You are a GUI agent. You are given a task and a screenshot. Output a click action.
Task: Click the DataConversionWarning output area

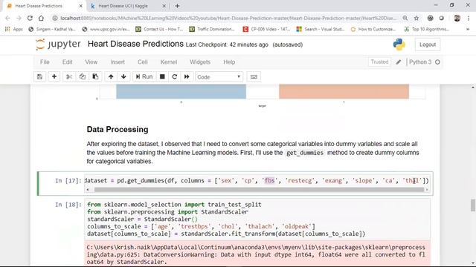coord(257,254)
